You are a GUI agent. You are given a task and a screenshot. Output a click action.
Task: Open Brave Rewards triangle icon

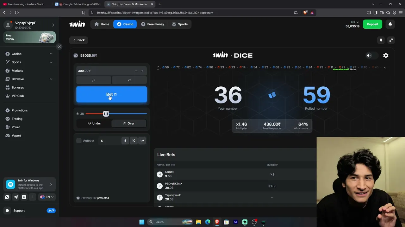pyautogui.click(x=312, y=13)
